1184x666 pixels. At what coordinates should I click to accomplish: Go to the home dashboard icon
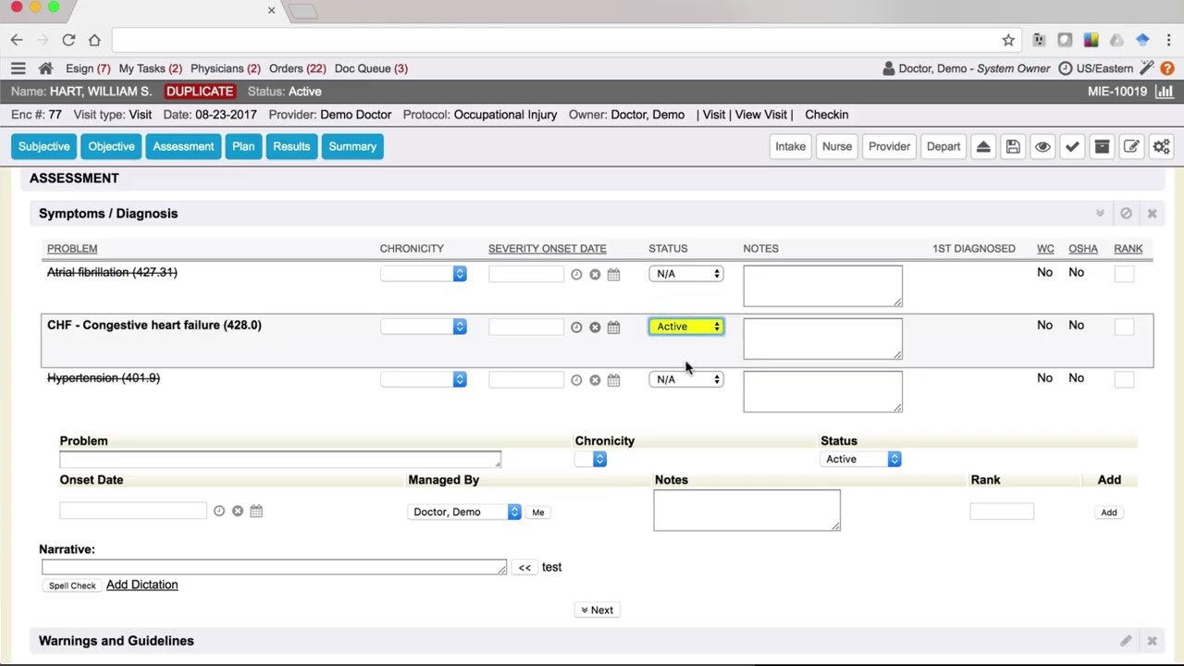(45, 68)
